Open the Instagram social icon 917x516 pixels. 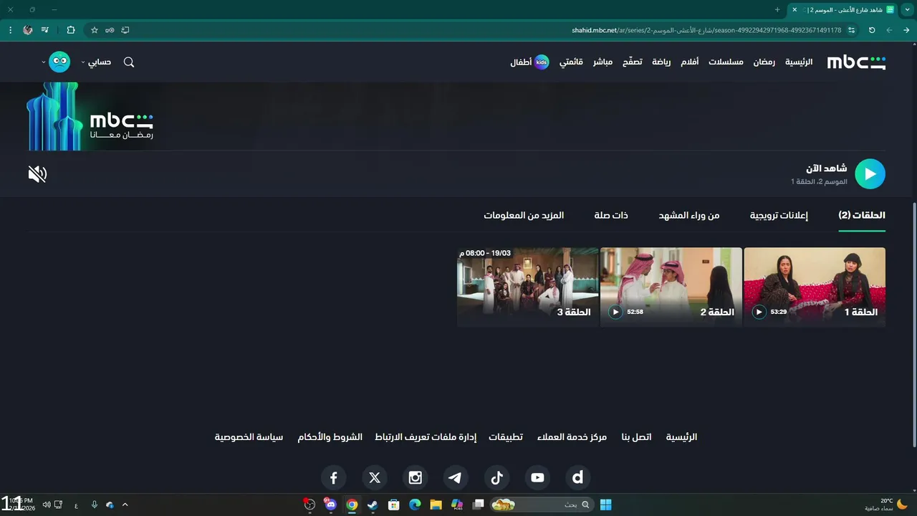coord(416,477)
